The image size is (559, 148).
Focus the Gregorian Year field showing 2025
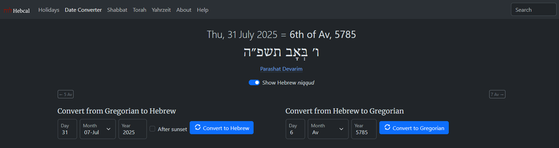click(132, 129)
